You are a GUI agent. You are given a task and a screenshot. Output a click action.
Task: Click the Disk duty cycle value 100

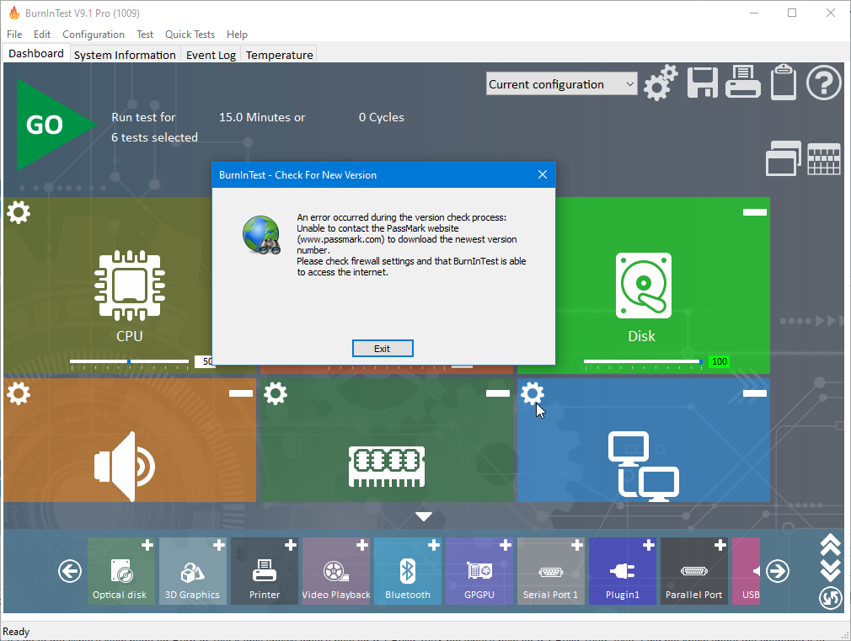pyautogui.click(x=719, y=361)
